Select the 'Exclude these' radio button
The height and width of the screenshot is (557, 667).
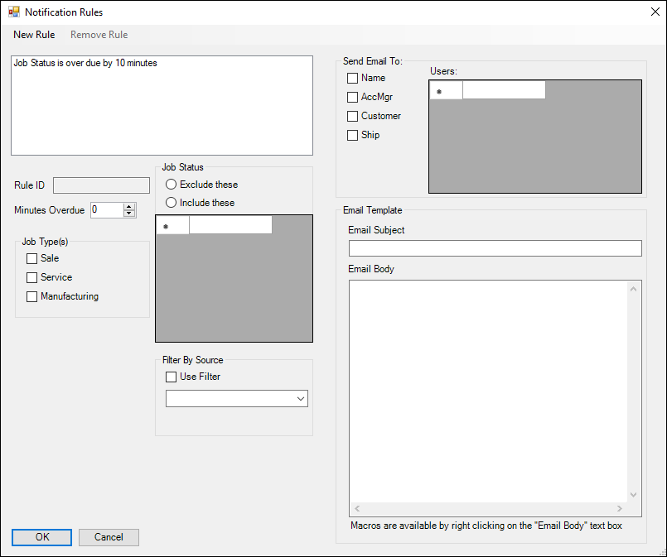(x=172, y=185)
